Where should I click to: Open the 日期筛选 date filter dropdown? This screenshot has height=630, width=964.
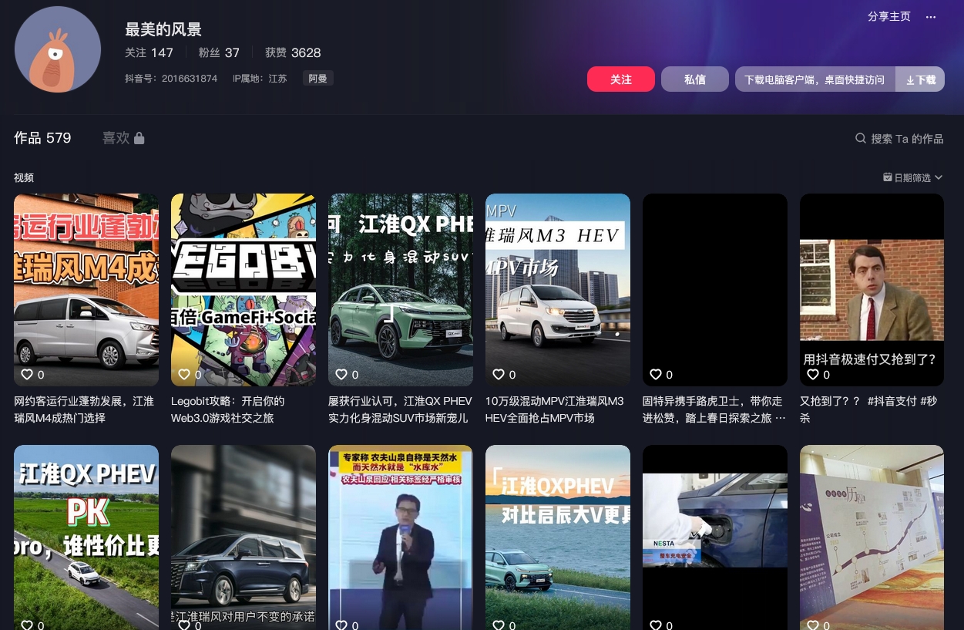(x=913, y=177)
